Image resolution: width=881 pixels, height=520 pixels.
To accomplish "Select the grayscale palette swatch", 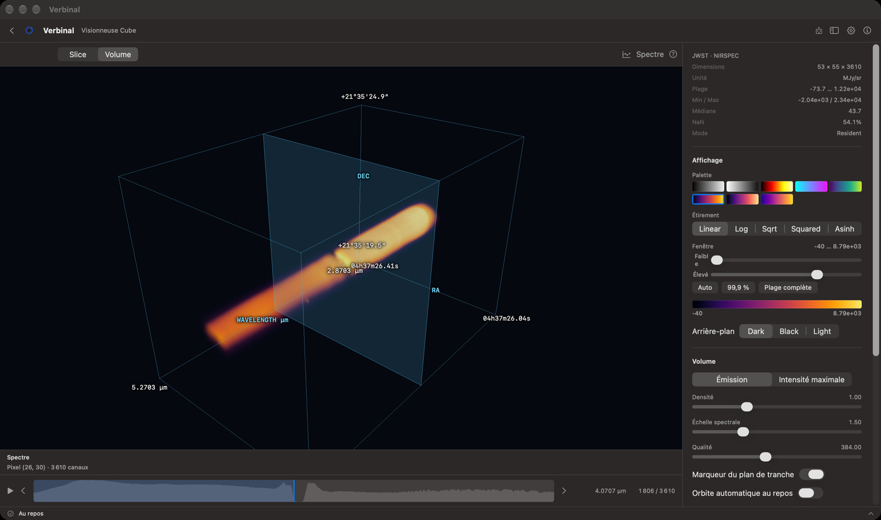I will click(x=708, y=187).
